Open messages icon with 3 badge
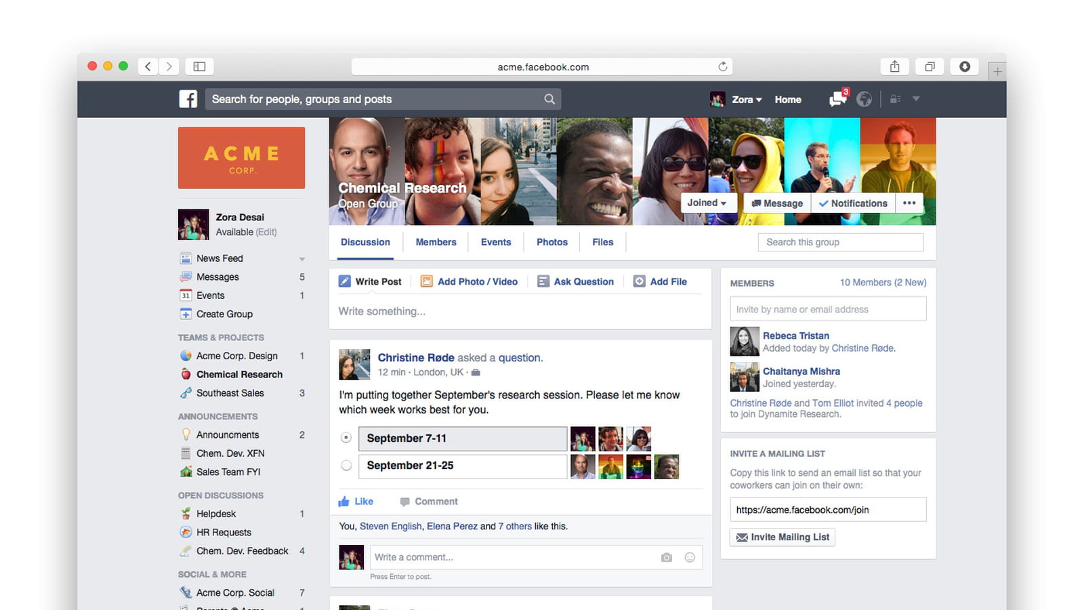 [838, 98]
